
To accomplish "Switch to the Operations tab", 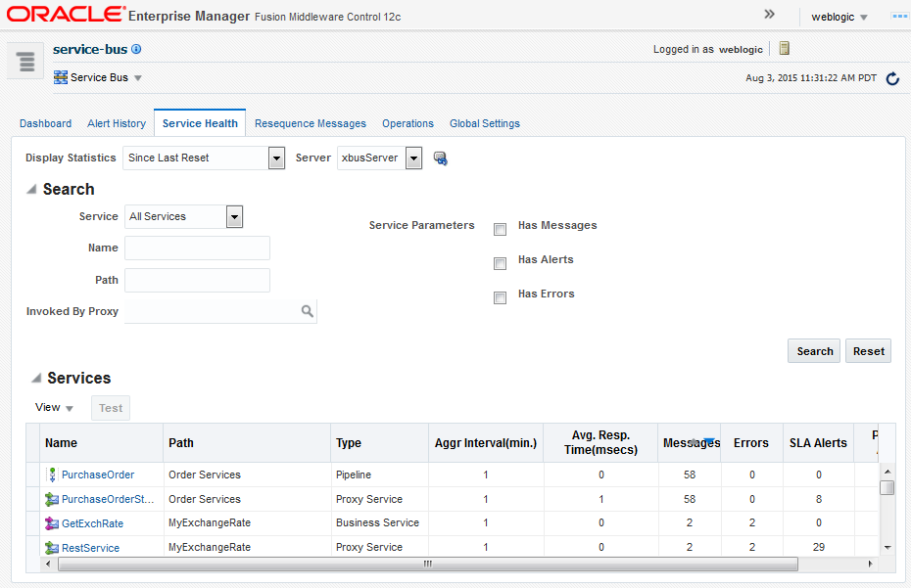I will (x=408, y=123).
